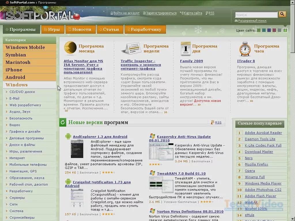
Task: Click the RSS icon in Новые версии header
Action: pyautogui.click(x=212, y=122)
